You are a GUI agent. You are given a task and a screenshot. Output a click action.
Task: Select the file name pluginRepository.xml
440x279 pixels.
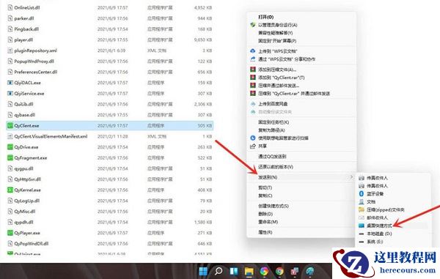coord(36,51)
